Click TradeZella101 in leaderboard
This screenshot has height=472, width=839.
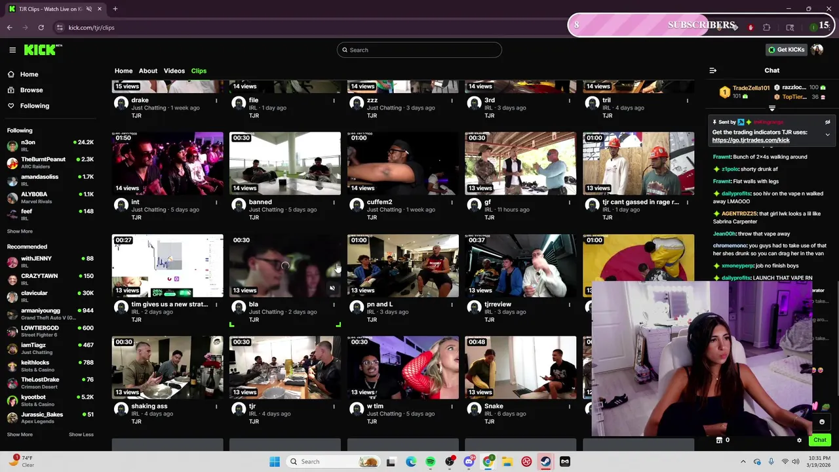751,88
